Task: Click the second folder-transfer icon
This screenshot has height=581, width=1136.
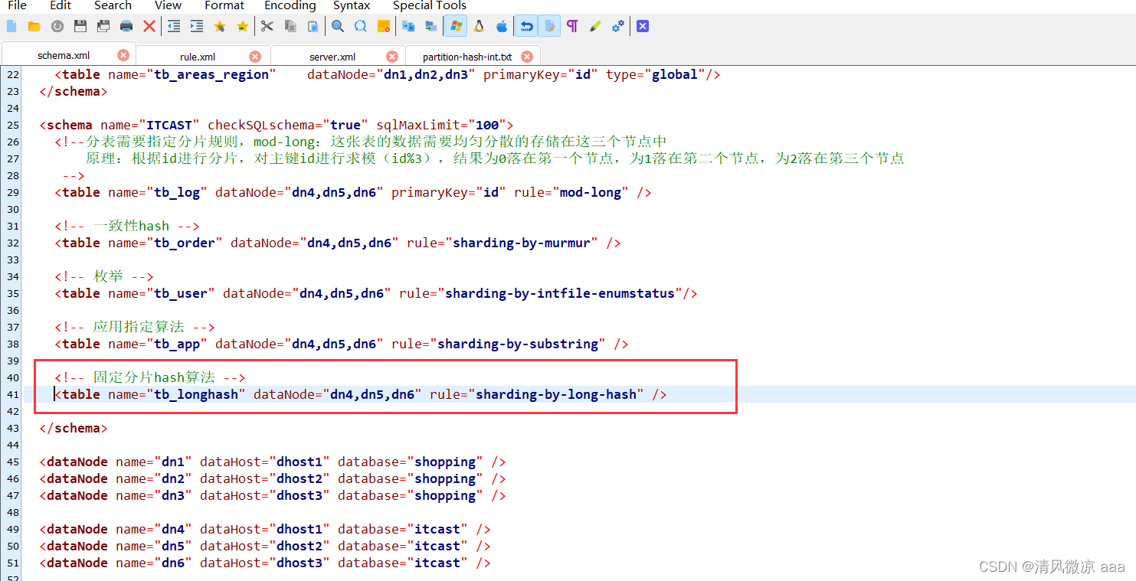Action: (x=431, y=27)
